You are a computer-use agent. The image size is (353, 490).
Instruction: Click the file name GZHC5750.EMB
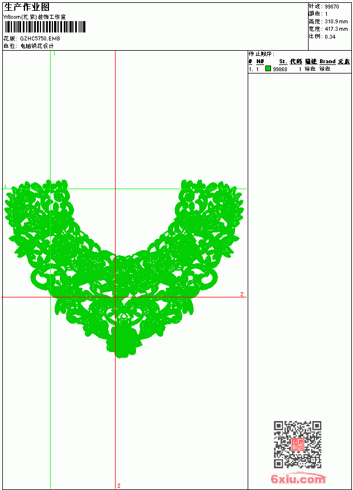click(x=40, y=38)
